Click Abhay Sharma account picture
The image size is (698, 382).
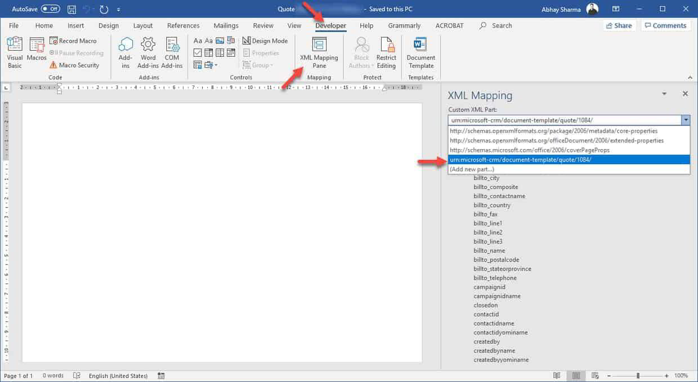point(592,9)
